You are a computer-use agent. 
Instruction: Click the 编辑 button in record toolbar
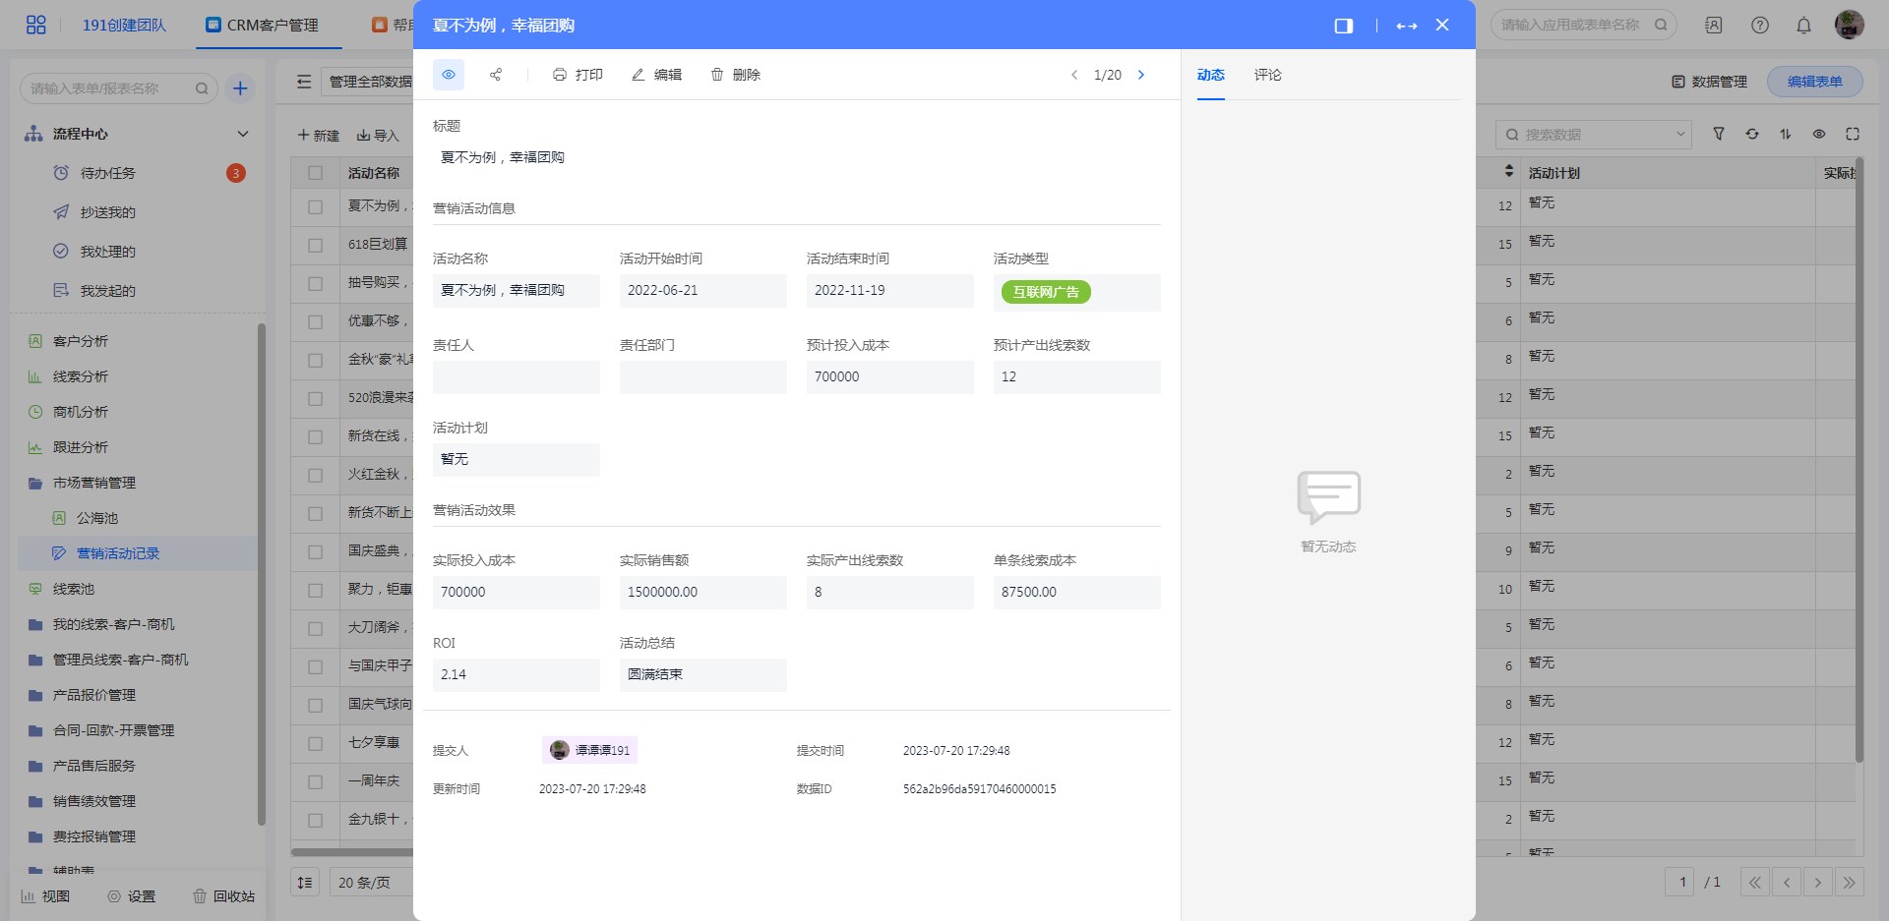click(656, 75)
